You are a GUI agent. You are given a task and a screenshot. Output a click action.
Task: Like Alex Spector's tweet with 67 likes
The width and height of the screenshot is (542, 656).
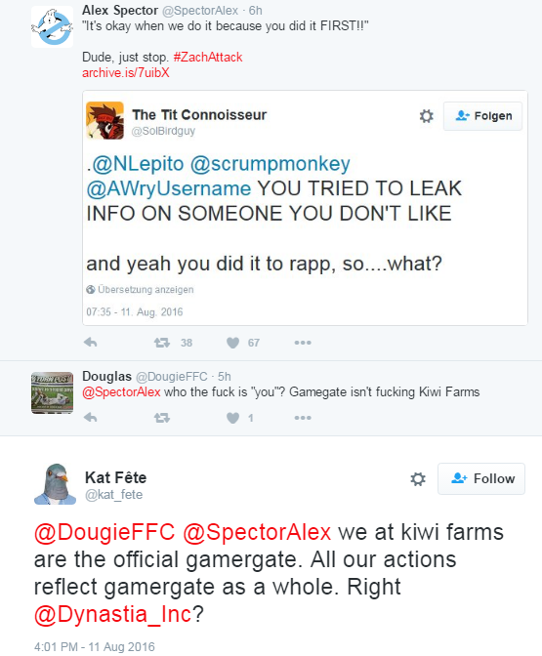(x=232, y=343)
